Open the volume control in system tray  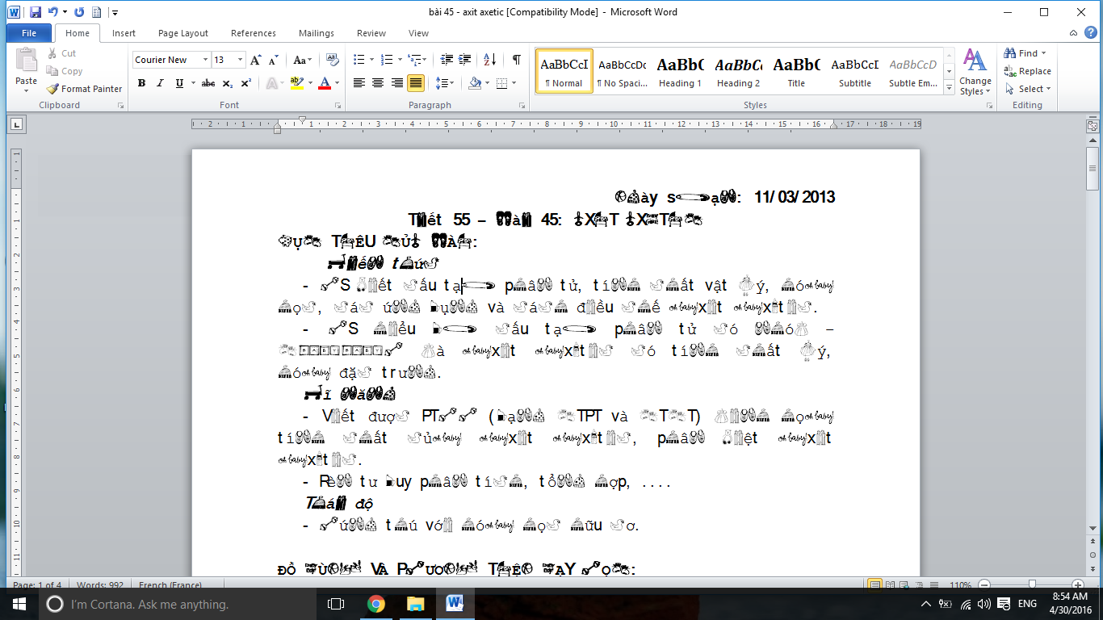tap(983, 604)
